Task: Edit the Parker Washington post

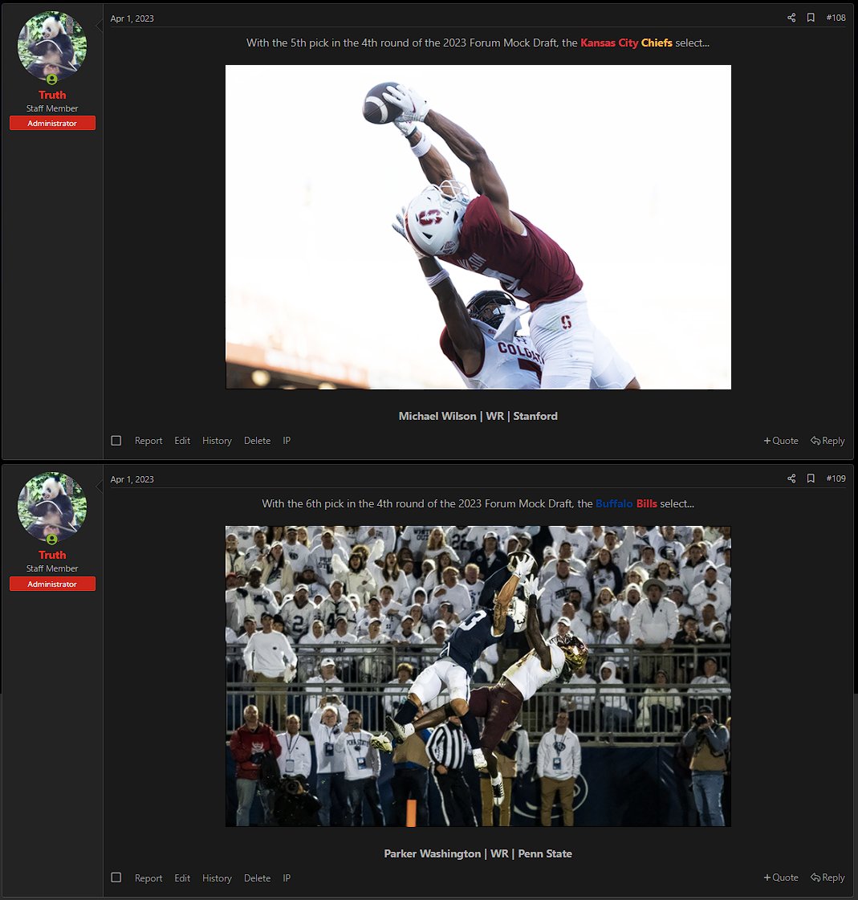Action: coord(182,878)
